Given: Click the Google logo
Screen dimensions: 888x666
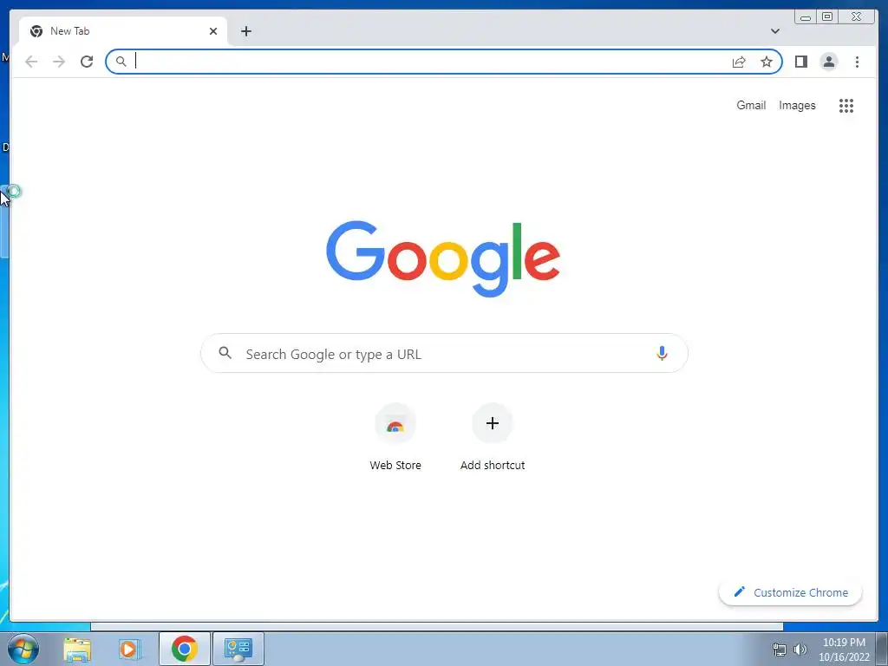Looking at the screenshot, I should point(443,258).
